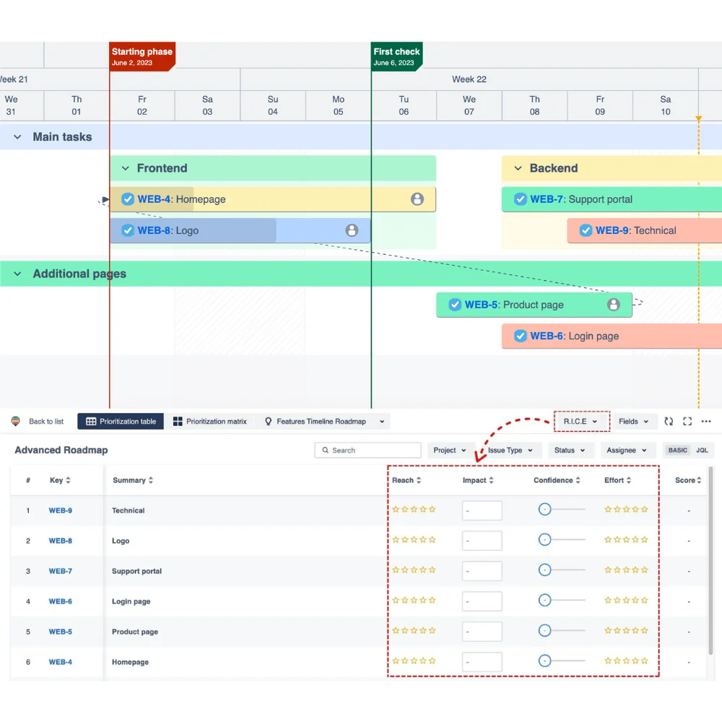This screenshot has height=722, width=722.
Task: Sort by Score column arrows
Action: [x=699, y=480]
